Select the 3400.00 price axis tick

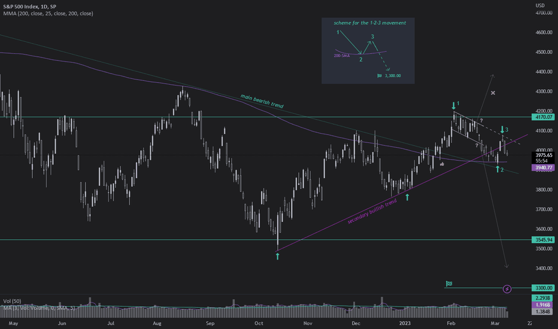click(x=544, y=268)
